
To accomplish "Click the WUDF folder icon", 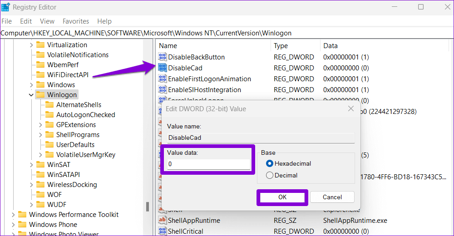I will (40, 204).
